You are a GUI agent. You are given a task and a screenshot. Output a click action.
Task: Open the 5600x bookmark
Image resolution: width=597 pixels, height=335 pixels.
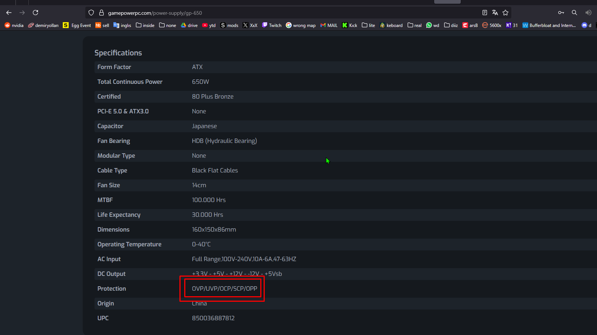pos(492,25)
